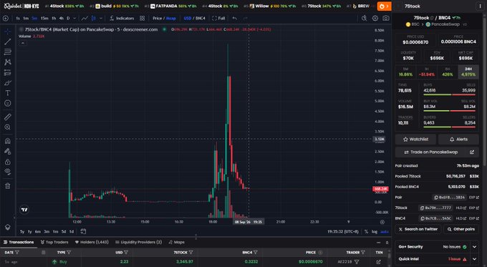Expand the Quick Intel details

tap(475, 259)
